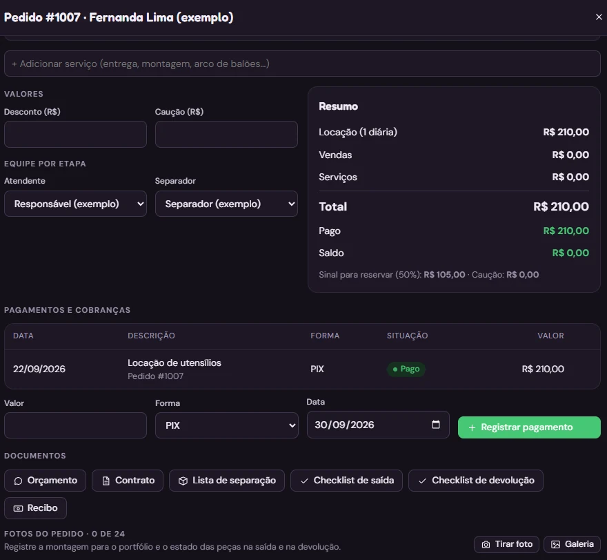The height and width of the screenshot is (560, 607).
Task: Click the R$ 210,00 value in the payment row
Action: pyautogui.click(x=543, y=369)
